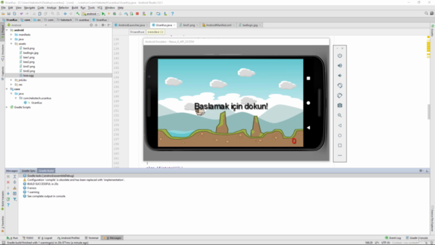Run the app with the green Run button
The width and height of the screenshot is (435, 245).
tap(103, 14)
